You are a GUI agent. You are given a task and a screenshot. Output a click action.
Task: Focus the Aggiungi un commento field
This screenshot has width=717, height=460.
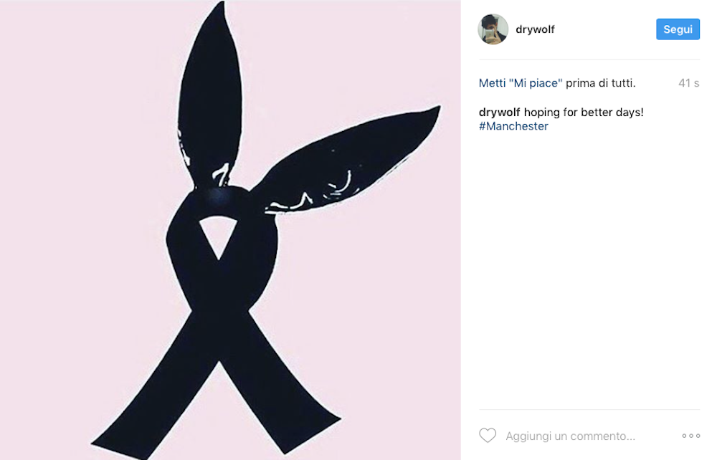pos(570,436)
